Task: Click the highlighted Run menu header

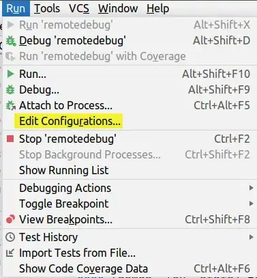Action: click(16, 9)
